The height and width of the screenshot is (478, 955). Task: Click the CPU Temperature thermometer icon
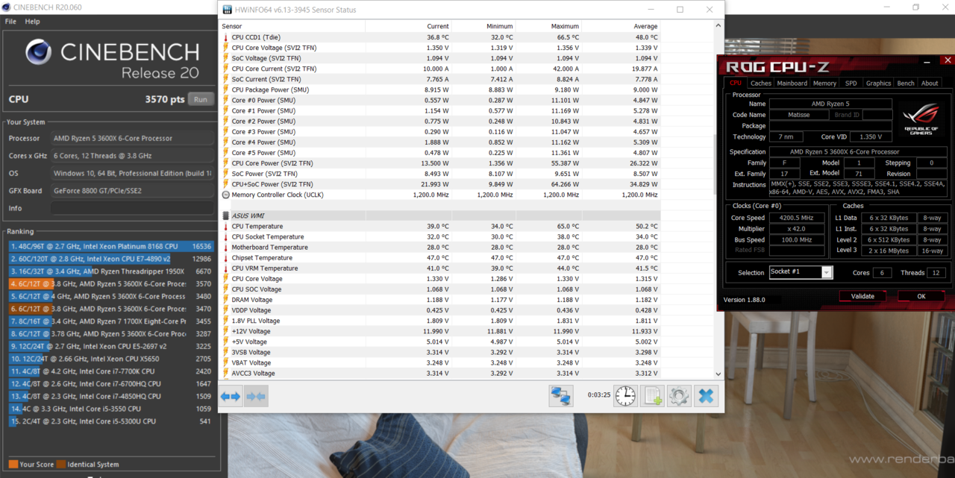pyautogui.click(x=226, y=226)
